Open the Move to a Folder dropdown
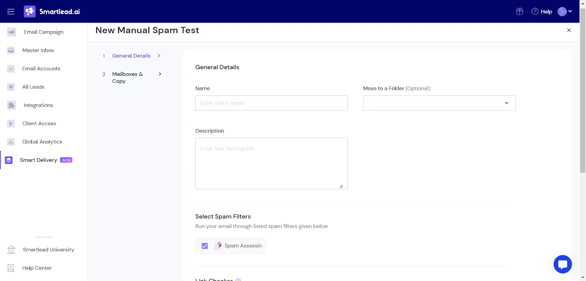Image resolution: width=586 pixels, height=281 pixels. coord(439,103)
